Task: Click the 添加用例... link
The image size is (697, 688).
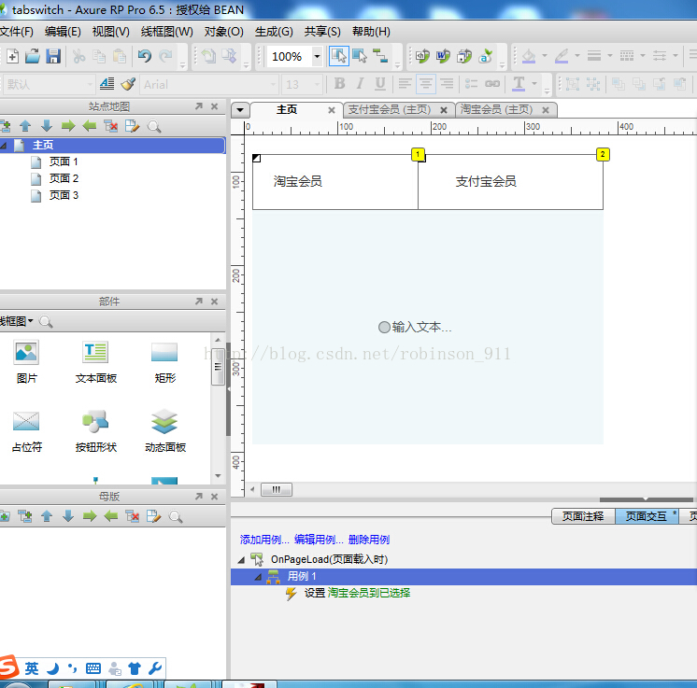Action: pos(264,540)
